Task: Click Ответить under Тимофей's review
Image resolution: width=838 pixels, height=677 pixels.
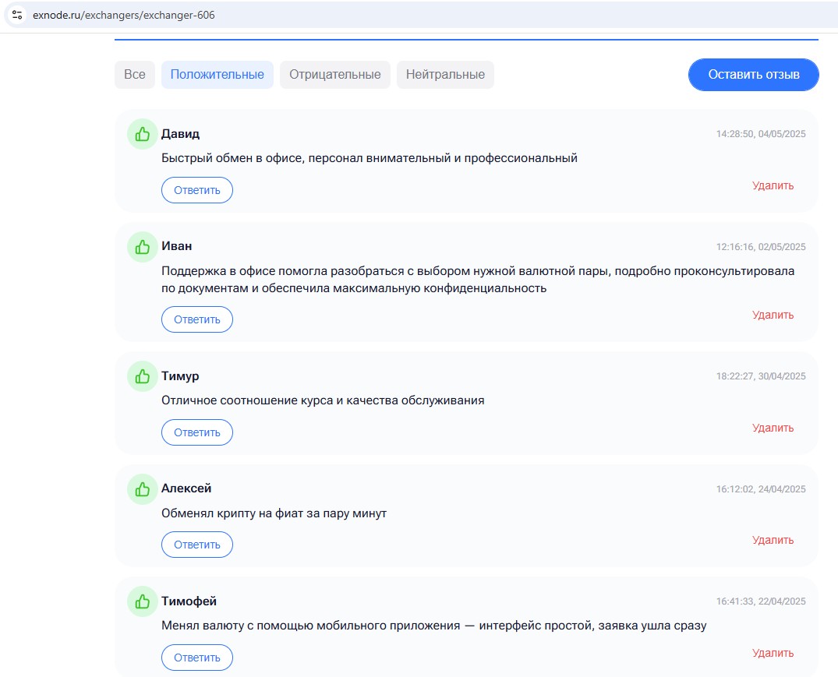Action: 196,658
